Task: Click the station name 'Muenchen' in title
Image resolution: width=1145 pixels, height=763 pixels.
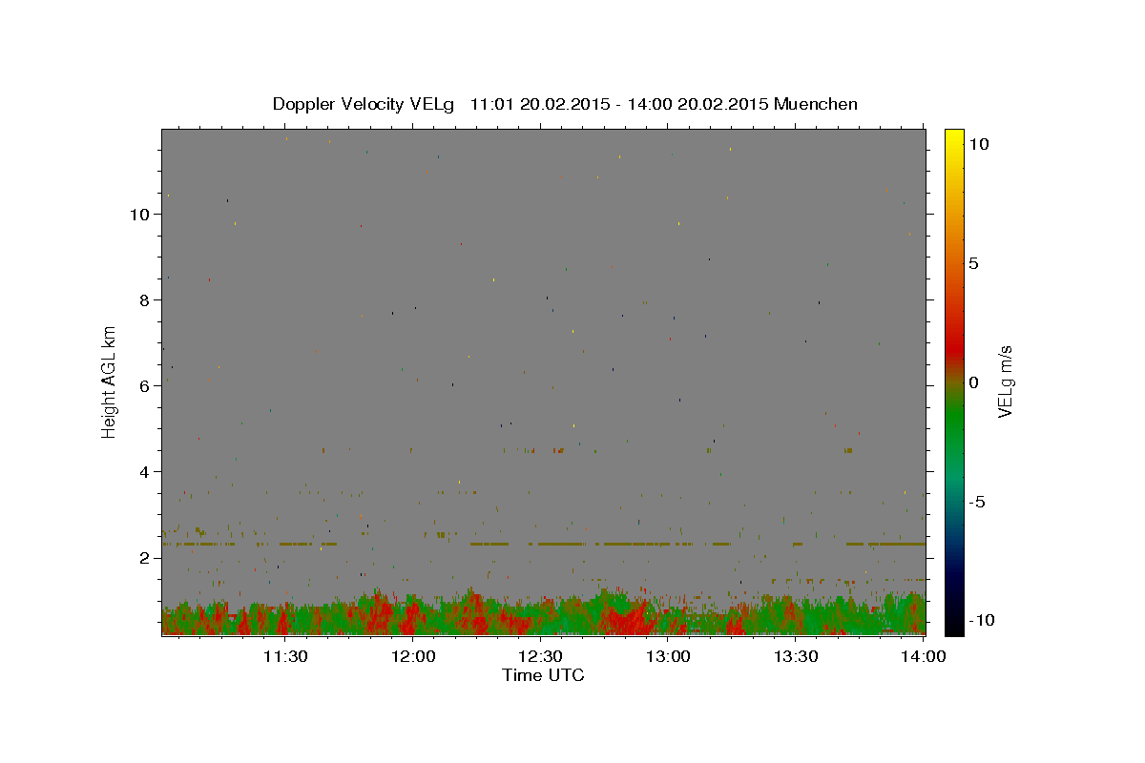Action: 816,104
